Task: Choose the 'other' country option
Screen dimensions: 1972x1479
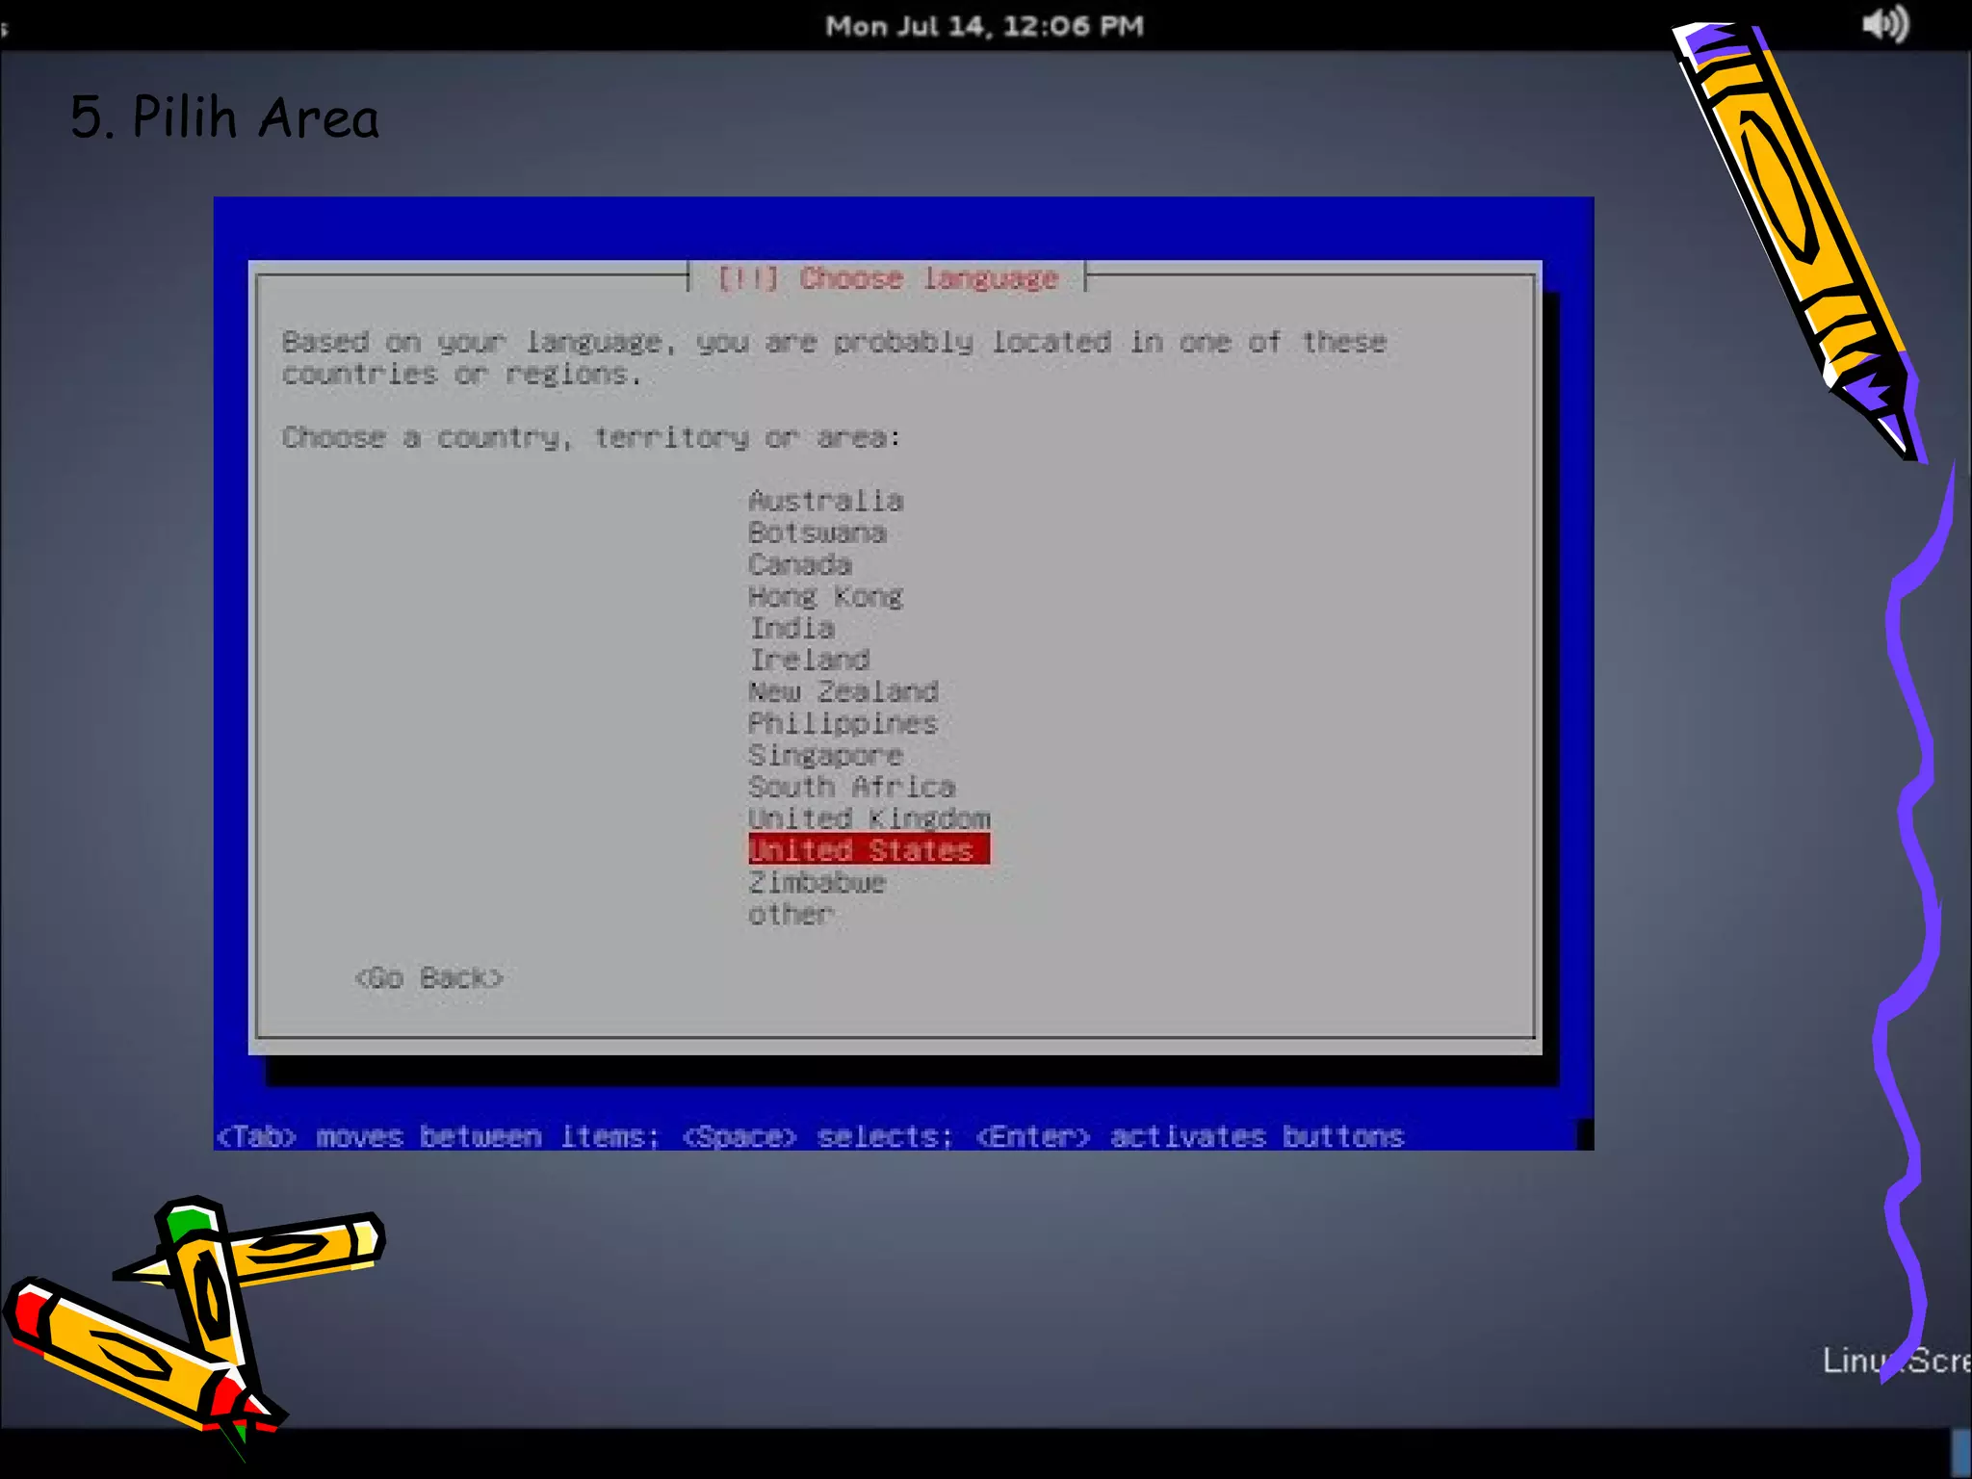Action: coord(791,914)
